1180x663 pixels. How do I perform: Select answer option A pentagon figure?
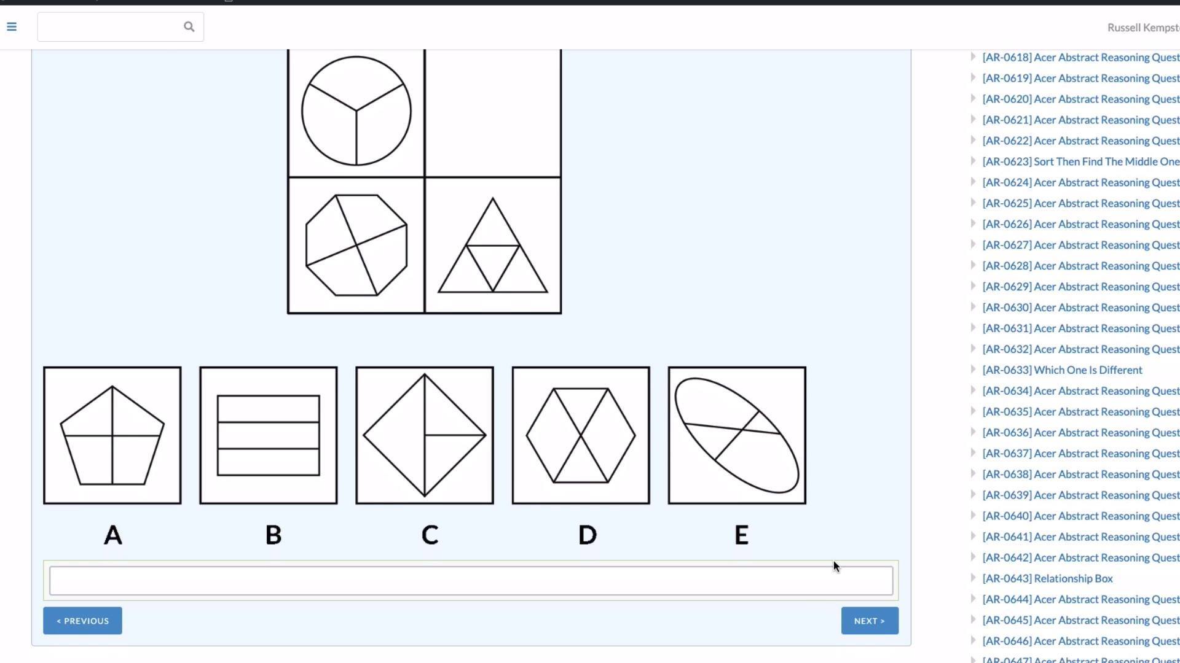112,435
